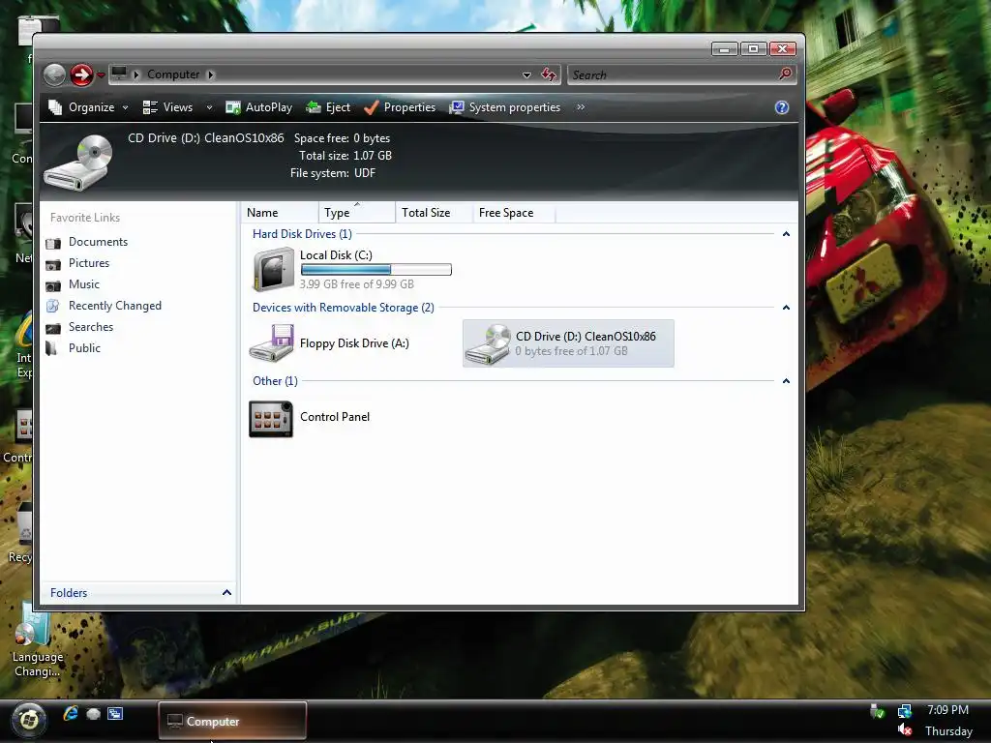Image resolution: width=991 pixels, height=743 pixels.
Task: Sort by the Total Size column
Action: [434, 213]
